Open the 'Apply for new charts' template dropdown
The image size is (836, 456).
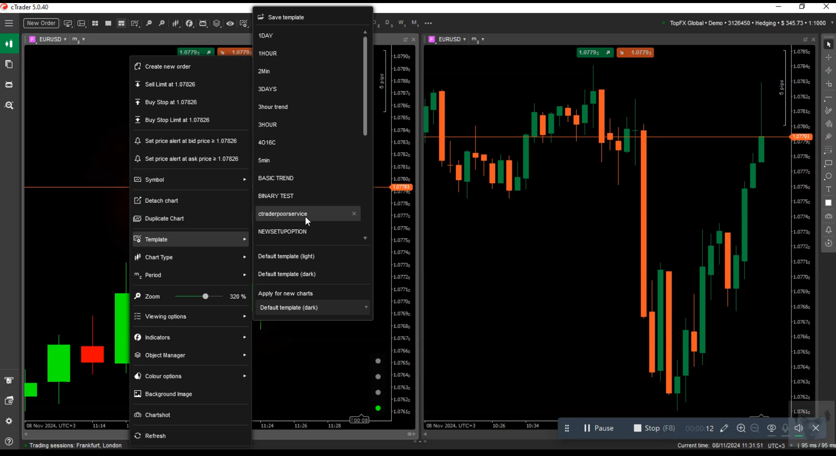click(x=313, y=307)
